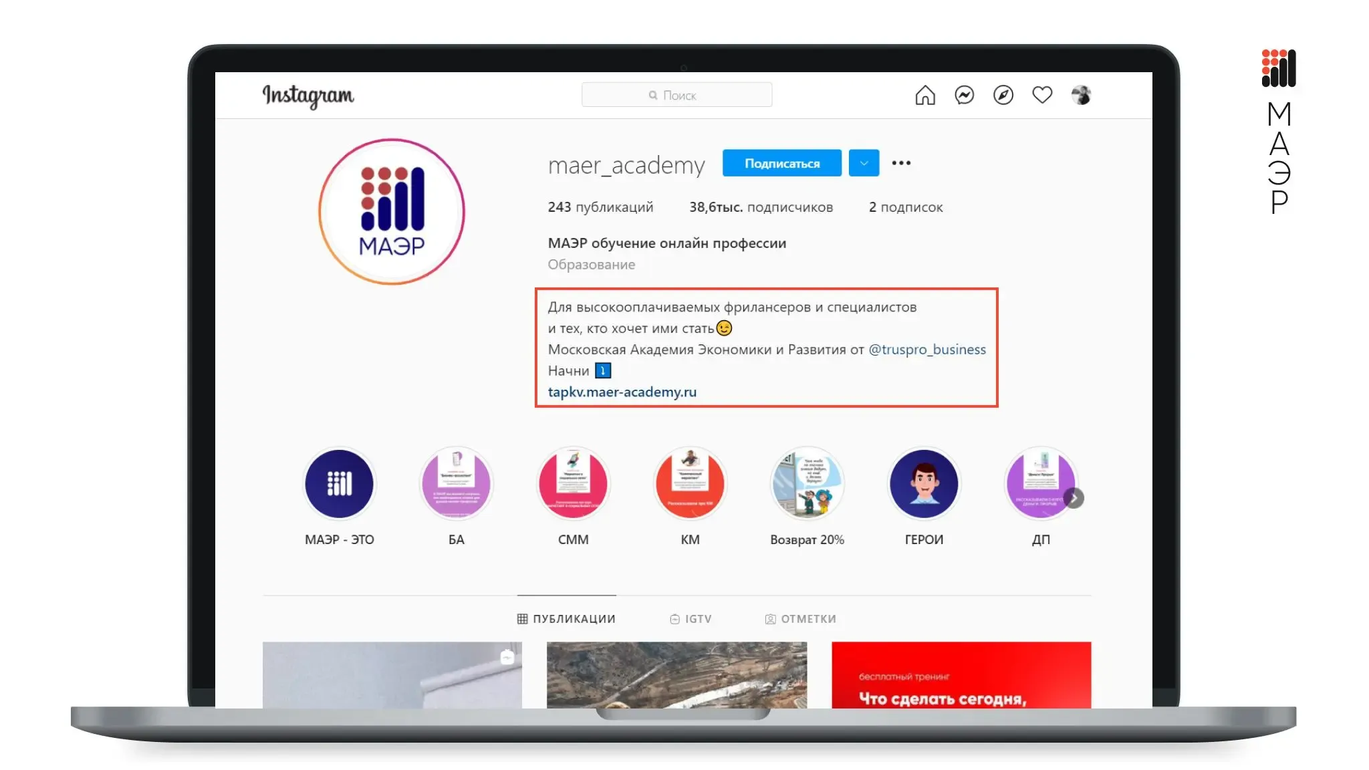1369x770 pixels.
Task: Open the maer_academy profile picture
Action: pyautogui.click(x=392, y=212)
